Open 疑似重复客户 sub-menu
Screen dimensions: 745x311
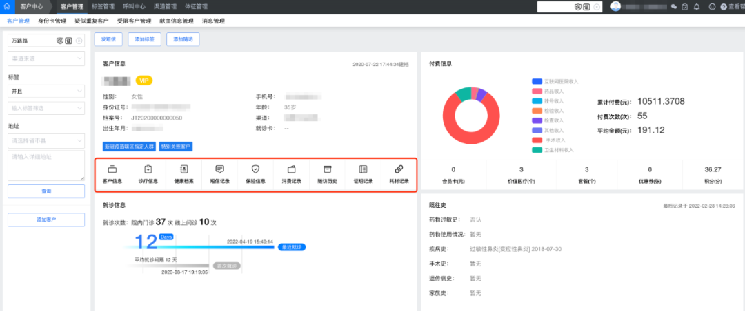click(92, 21)
